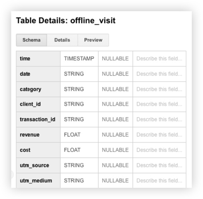Click the revenue field name cell
Viewport: 203px width, 199px height.
(x=38, y=135)
